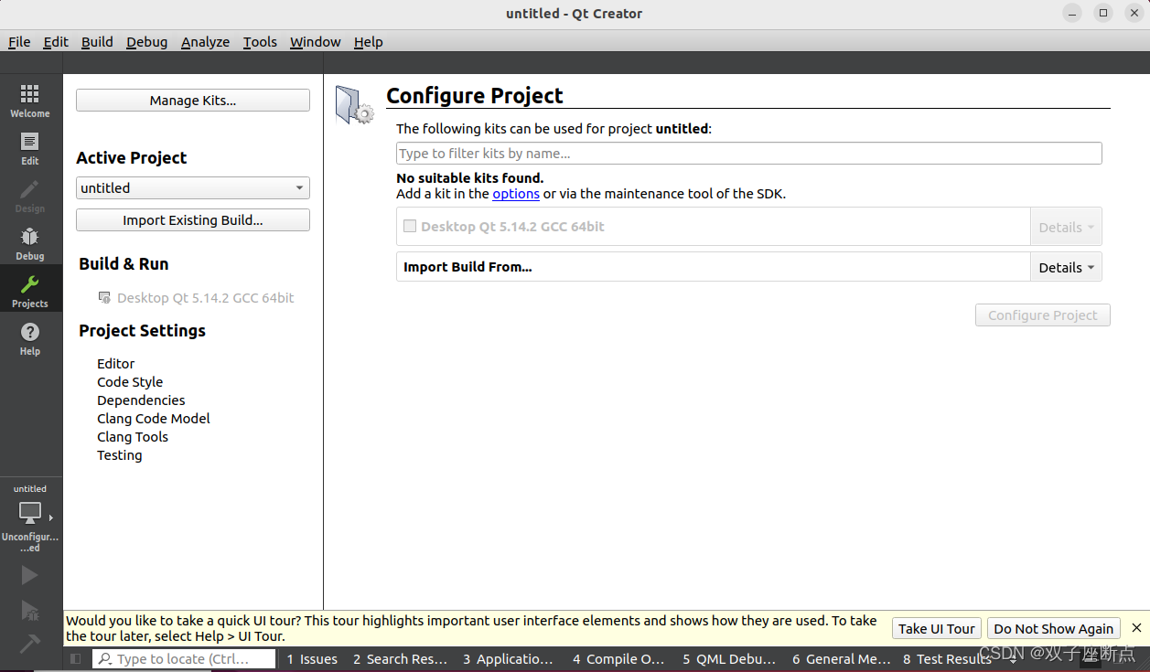Image resolution: width=1150 pixels, height=672 pixels.
Task: Click the Manage Kits button
Action: click(x=193, y=101)
